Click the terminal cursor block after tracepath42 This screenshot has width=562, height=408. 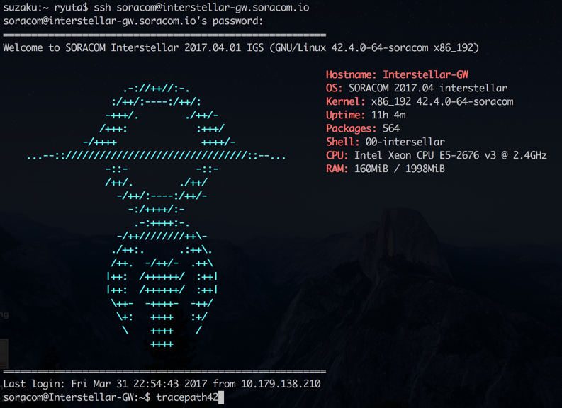(221, 397)
